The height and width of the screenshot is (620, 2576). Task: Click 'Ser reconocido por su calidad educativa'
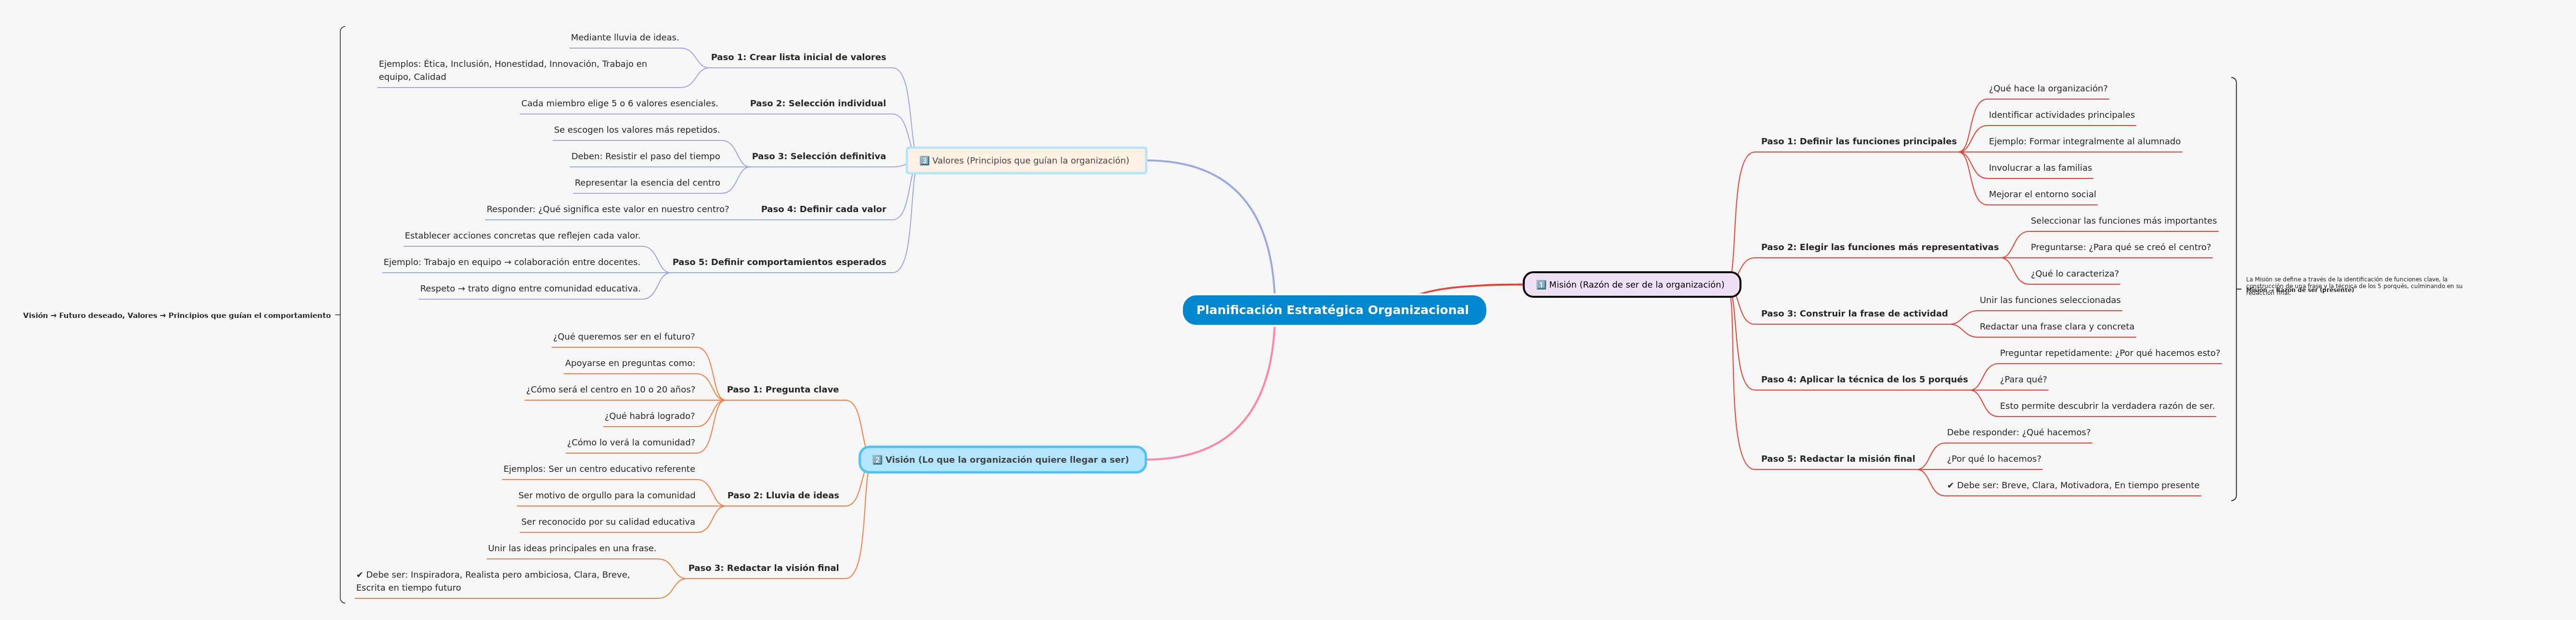607,522
